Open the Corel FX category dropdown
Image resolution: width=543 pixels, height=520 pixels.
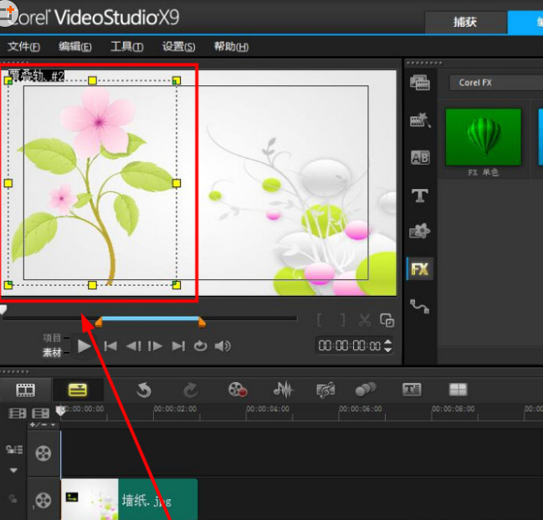[x=495, y=83]
